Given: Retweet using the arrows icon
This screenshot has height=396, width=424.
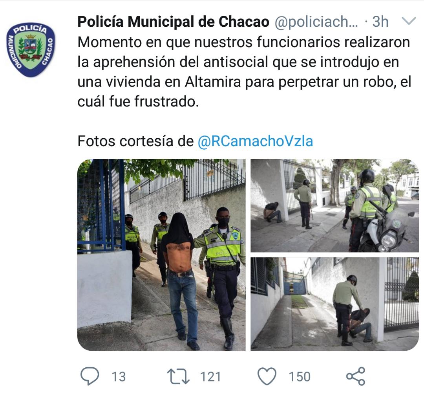Looking at the screenshot, I should tap(178, 376).
